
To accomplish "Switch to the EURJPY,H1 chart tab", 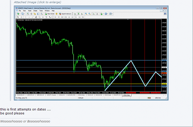I will (x=117, y=95).
